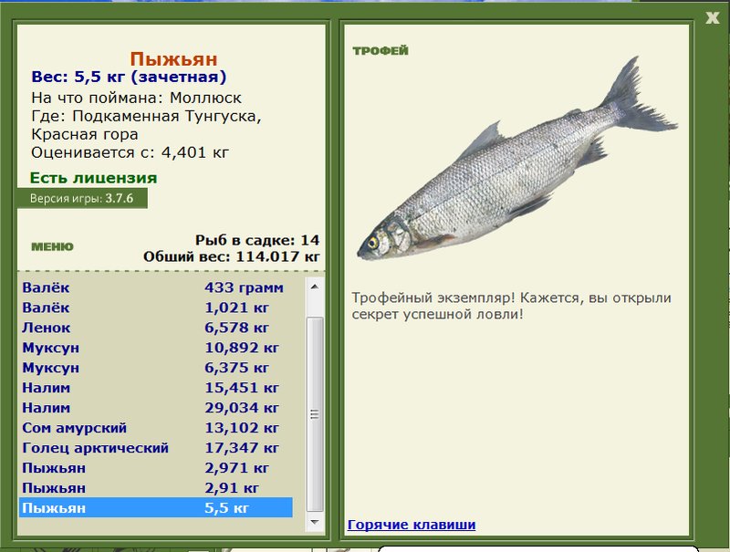Click the Рыб в садке: 14 text
Image resolution: width=730 pixels, height=552 pixels.
point(257,240)
